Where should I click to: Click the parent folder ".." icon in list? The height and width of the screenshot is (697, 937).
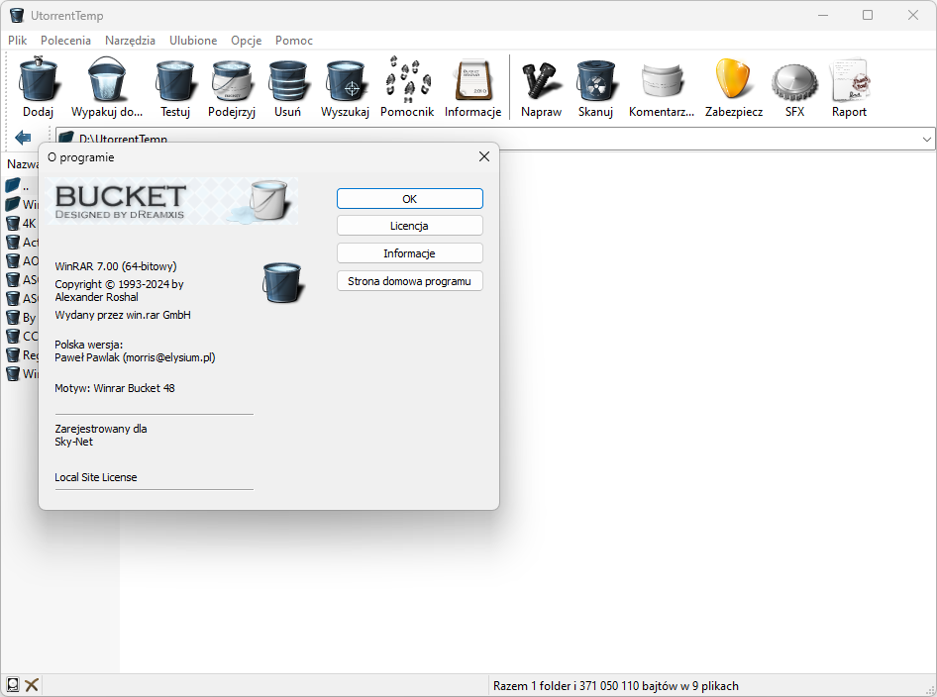(13, 186)
